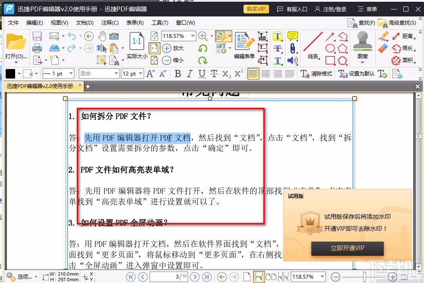Select the highlight text tool

pyautogui.click(x=278, y=36)
